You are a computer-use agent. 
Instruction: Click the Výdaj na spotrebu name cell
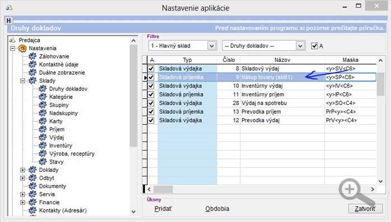(x=282, y=103)
